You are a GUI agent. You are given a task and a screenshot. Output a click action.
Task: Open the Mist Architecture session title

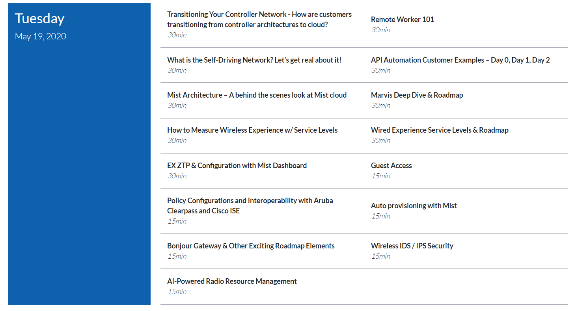(x=257, y=95)
